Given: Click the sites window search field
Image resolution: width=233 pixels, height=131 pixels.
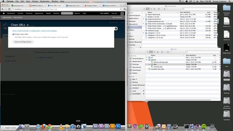Looking at the screenshot, I should 202,52.
